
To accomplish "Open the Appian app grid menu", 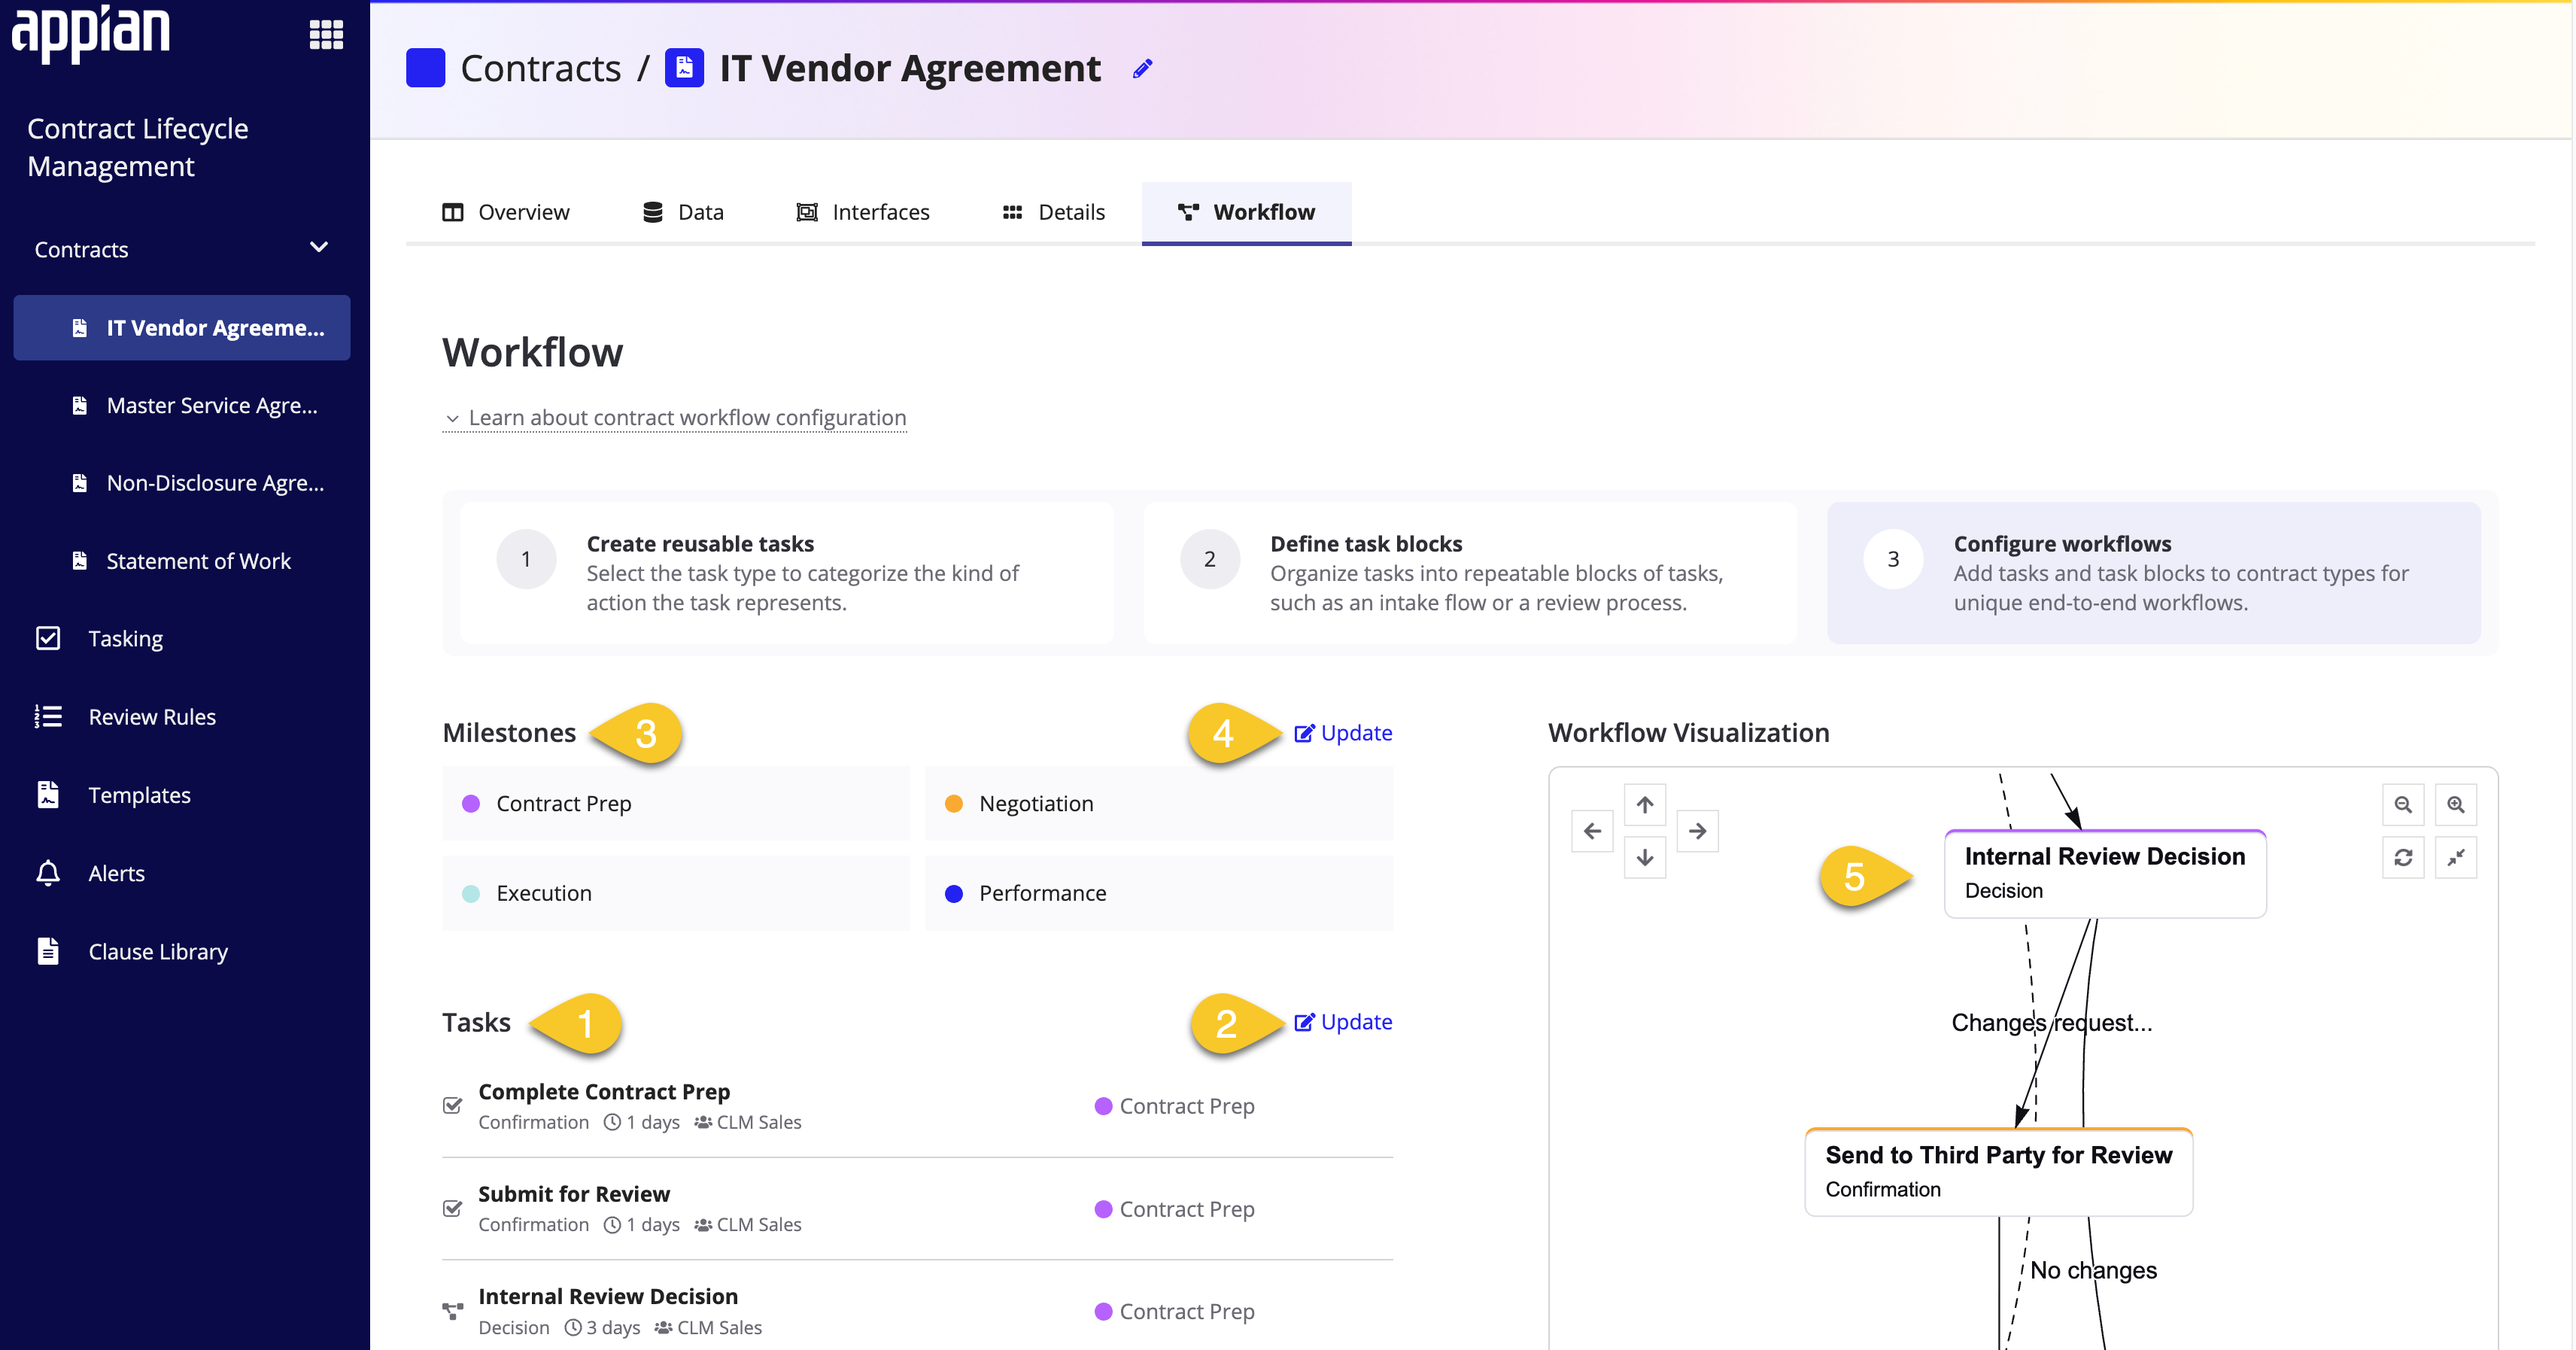I will [x=326, y=35].
